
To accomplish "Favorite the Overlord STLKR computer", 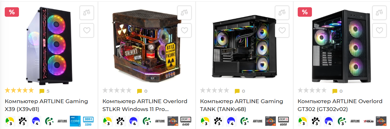I will 184,31.
